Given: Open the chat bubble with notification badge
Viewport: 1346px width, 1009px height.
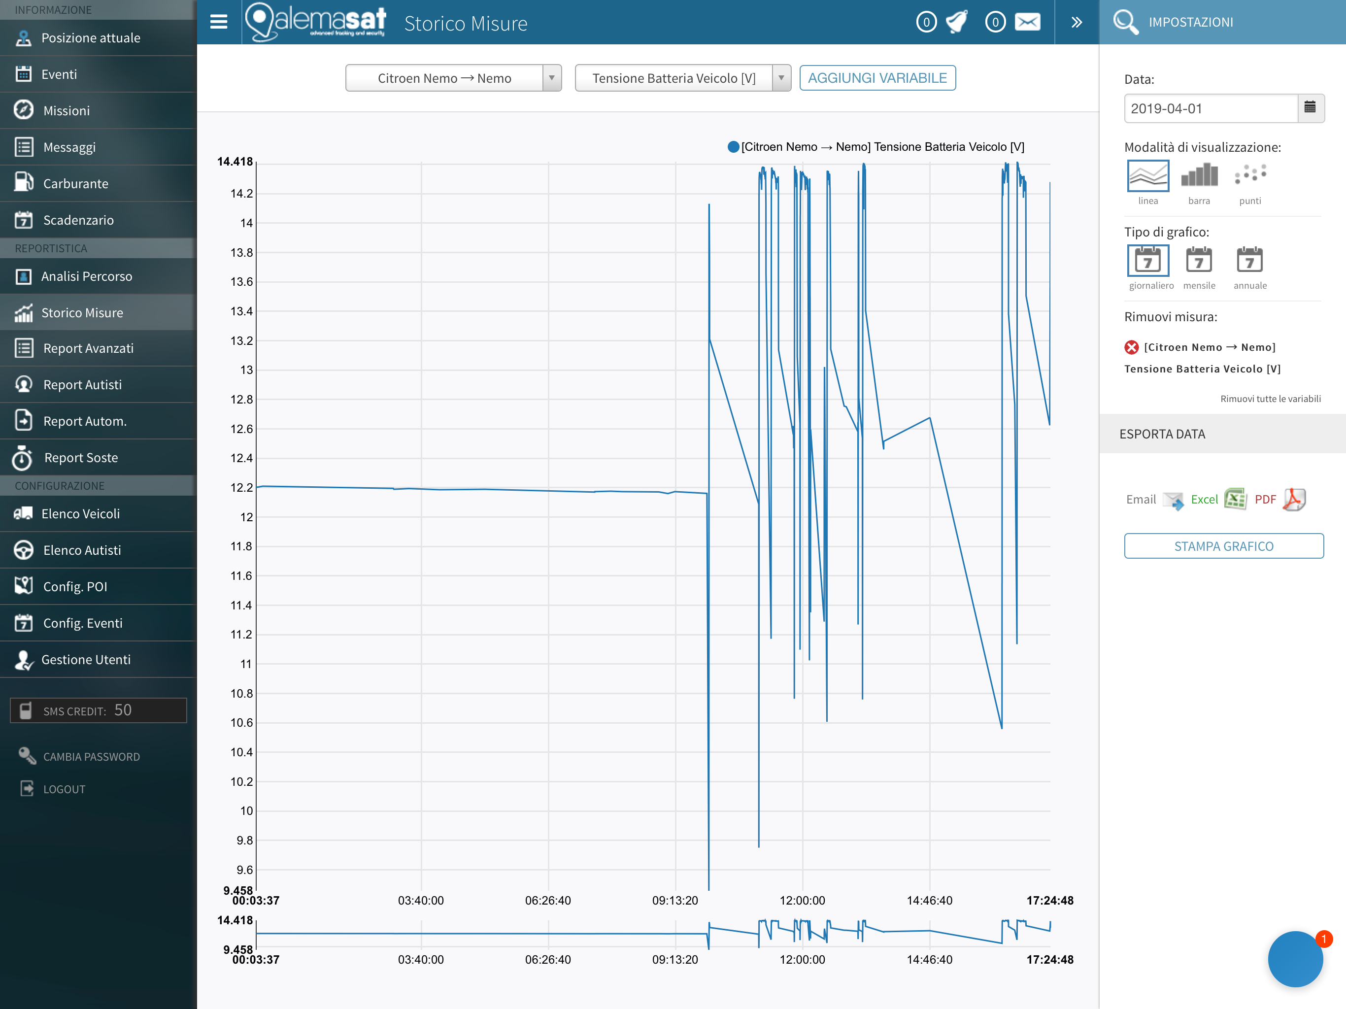Looking at the screenshot, I should tap(1295, 959).
